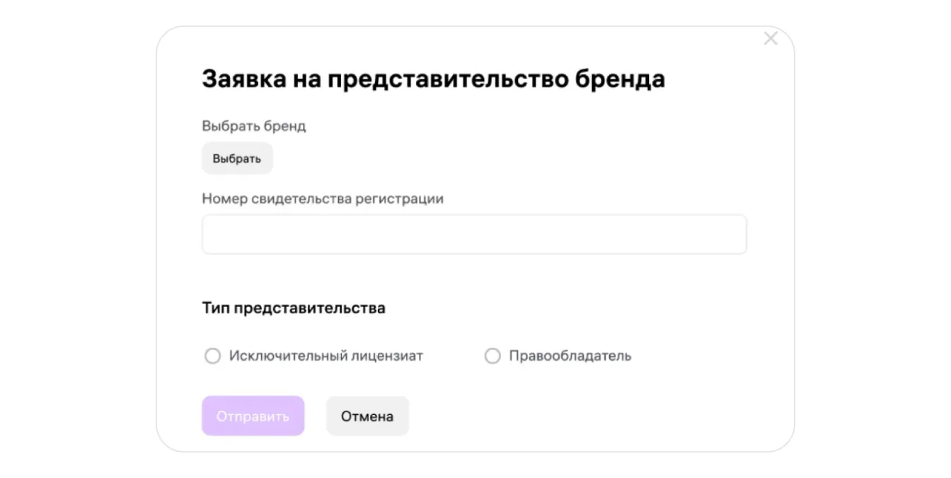Click the Исключительный лицензиат option label
Screen dimensions: 951x478
(x=325, y=356)
